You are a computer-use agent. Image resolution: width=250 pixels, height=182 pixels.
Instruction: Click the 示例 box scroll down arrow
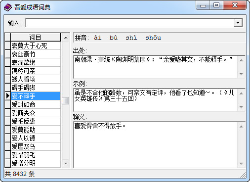(x=241, y=107)
